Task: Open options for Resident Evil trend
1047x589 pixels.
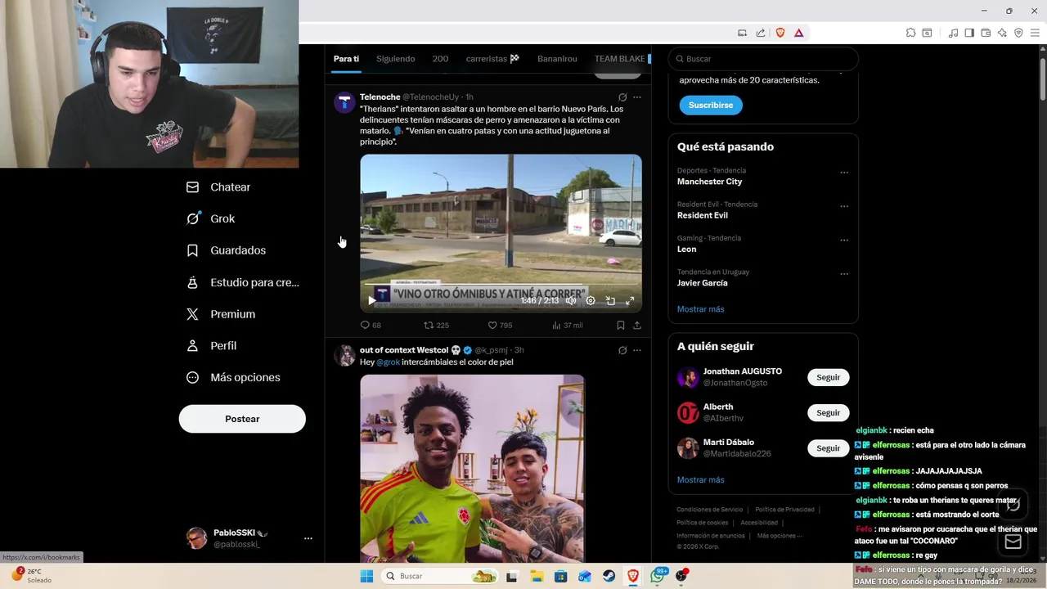Action: point(844,206)
